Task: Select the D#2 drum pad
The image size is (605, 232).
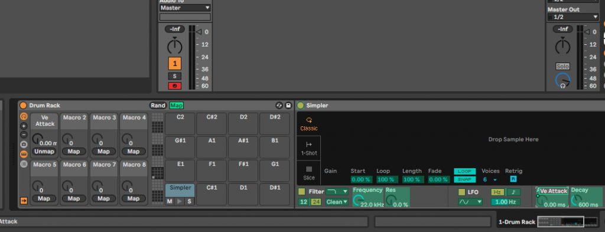Action: pyautogui.click(x=275, y=124)
